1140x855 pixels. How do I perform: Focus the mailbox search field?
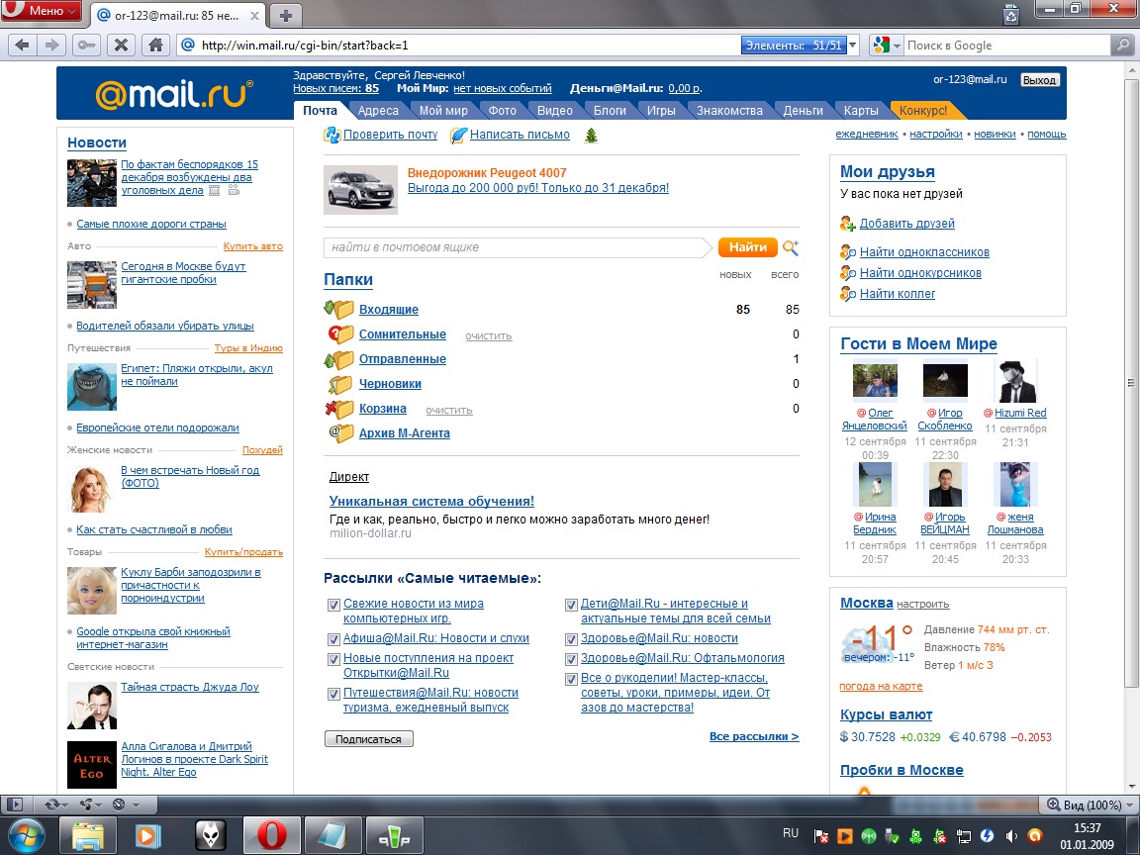[517, 247]
